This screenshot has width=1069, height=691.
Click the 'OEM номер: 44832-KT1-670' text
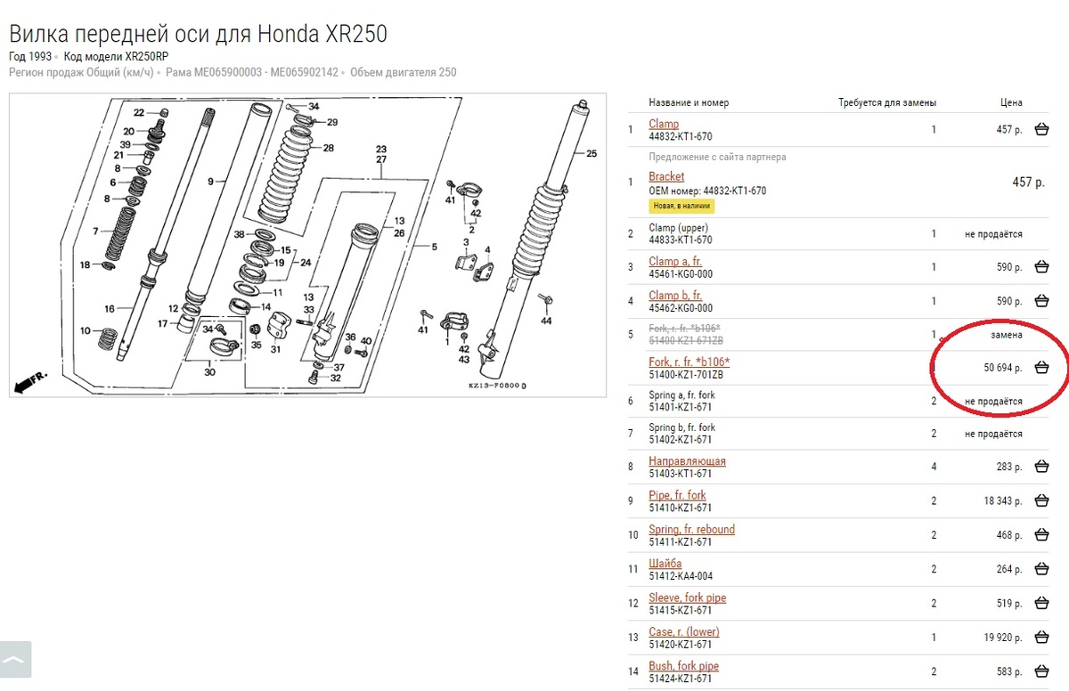[x=707, y=191]
